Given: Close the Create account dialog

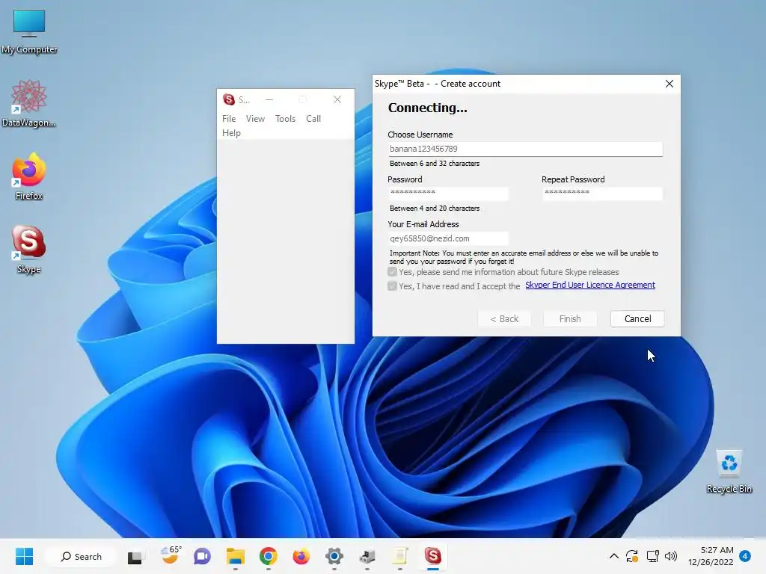Looking at the screenshot, I should point(670,84).
